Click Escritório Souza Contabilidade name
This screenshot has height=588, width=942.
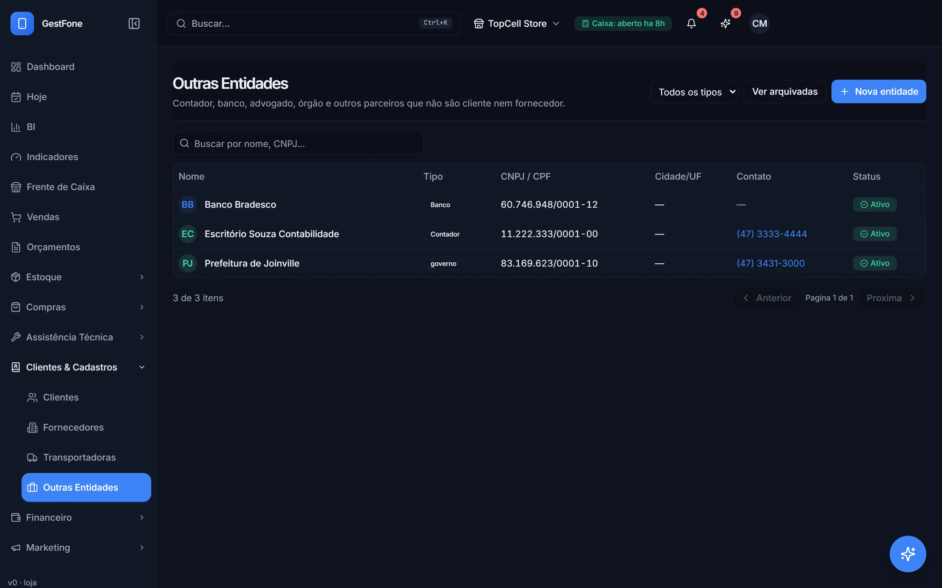[272, 234]
